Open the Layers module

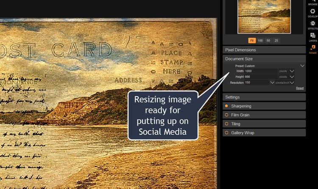(x=313, y=37)
